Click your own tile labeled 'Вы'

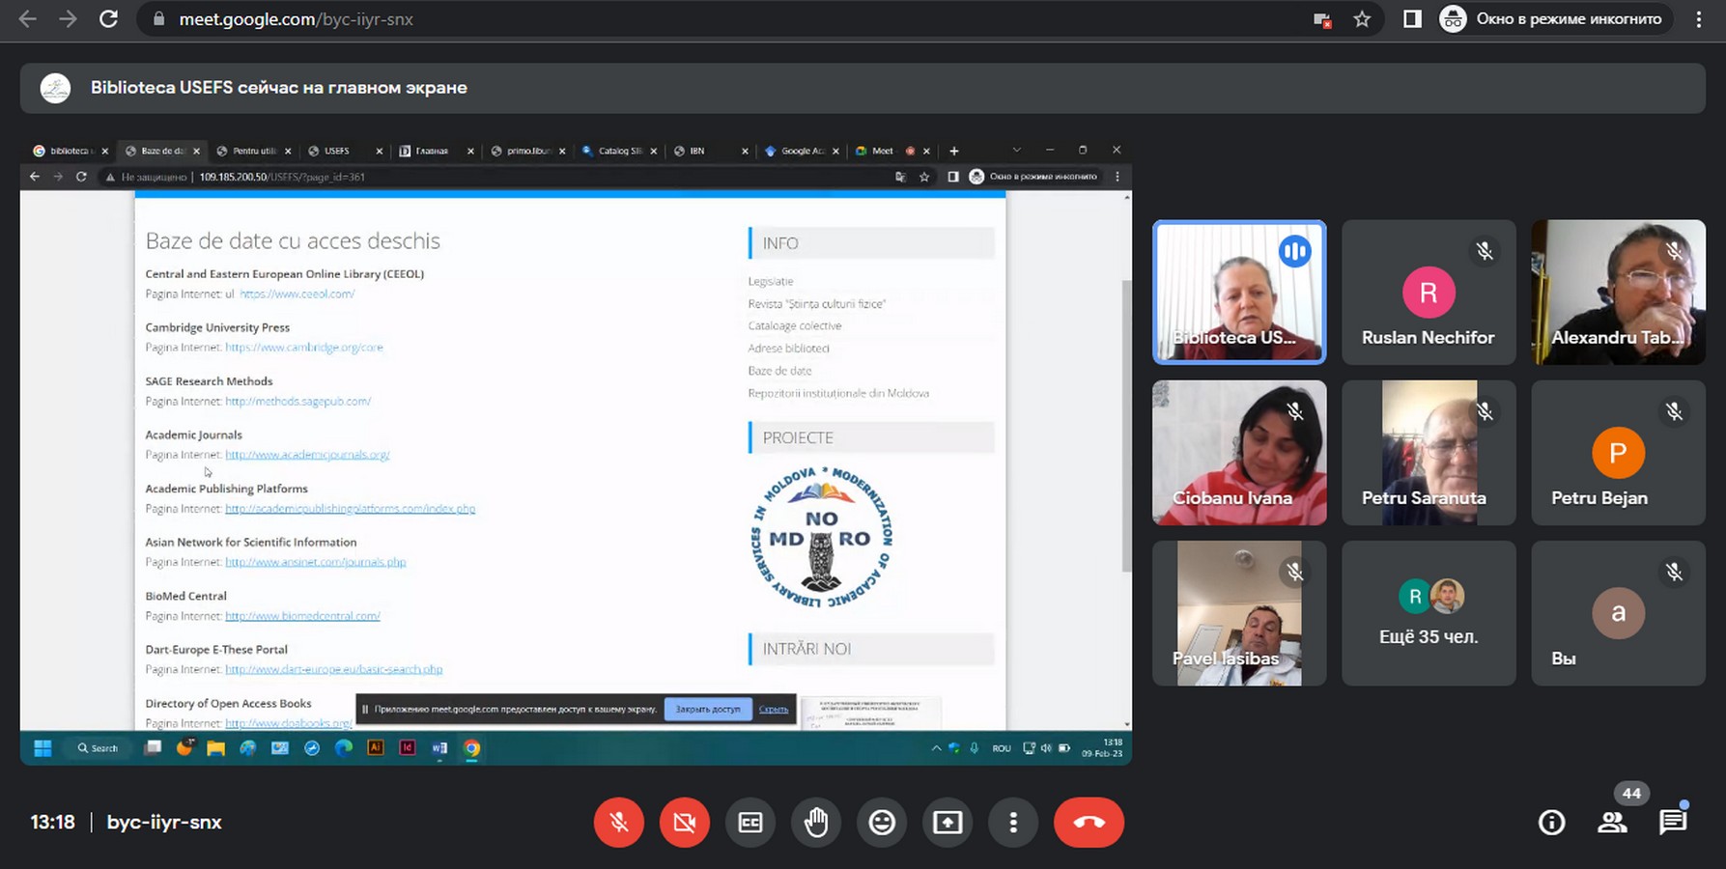coord(1619,613)
